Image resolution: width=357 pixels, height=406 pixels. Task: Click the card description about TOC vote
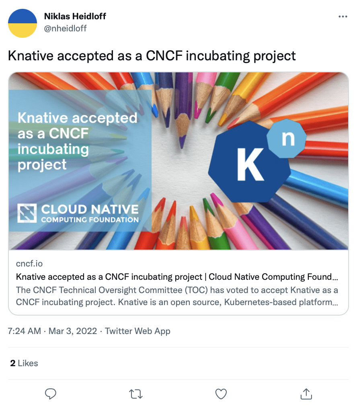tap(177, 296)
